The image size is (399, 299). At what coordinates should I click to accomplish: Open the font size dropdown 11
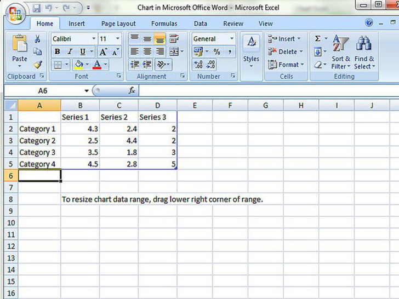(117, 39)
